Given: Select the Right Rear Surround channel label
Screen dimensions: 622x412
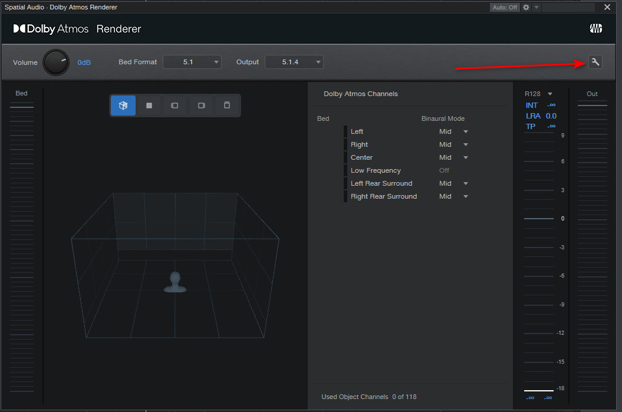Looking at the screenshot, I should (x=384, y=196).
